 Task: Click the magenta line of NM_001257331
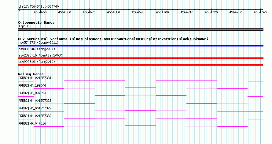tap(141, 81)
